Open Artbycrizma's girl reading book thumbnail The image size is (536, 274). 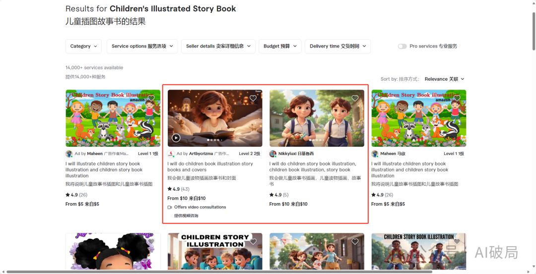[215, 118]
